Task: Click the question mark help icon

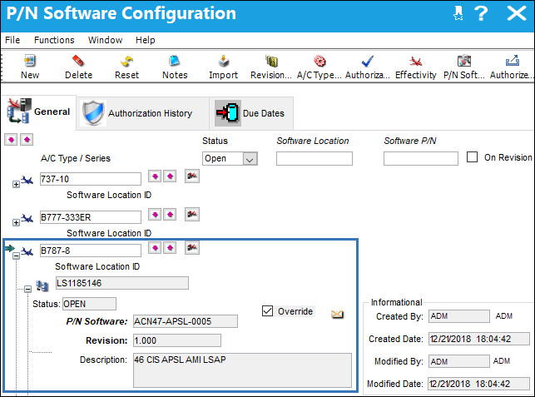Action: [x=481, y=13]
